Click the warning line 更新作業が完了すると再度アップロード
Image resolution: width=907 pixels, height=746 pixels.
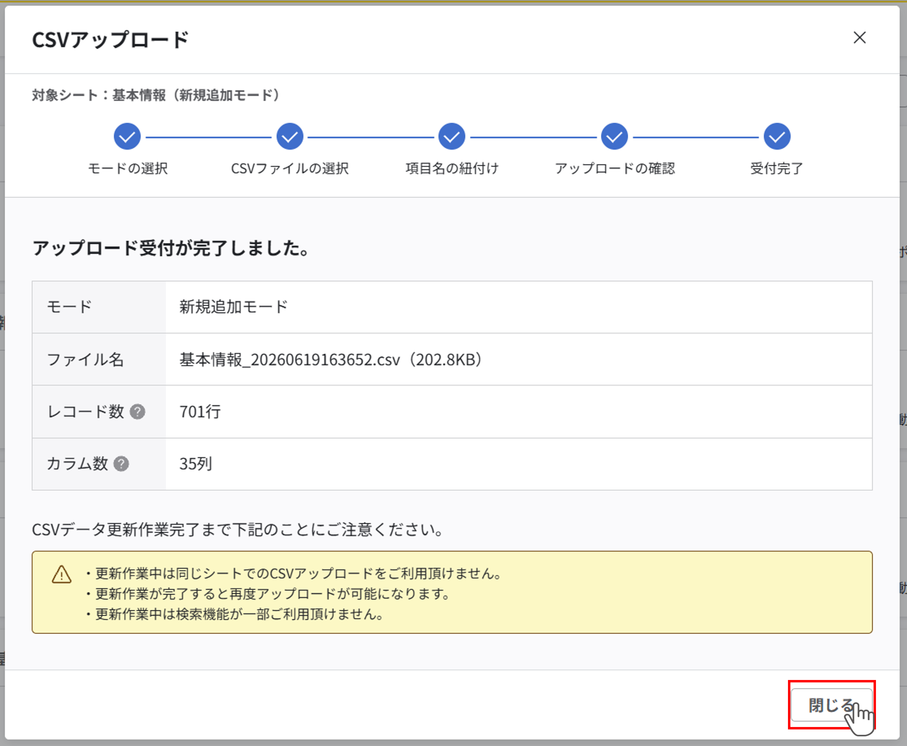[x=268, y=594]
